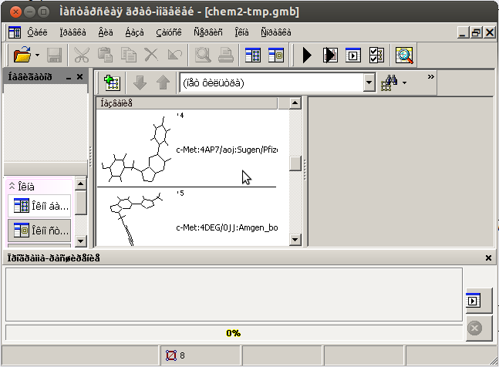499x367 pixels.
Task: Open the Âèä menu
Action: (x=106, y=32)
